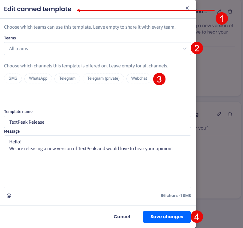Click the red annotation marker number 3
Screen dimensions: 243x228
click(159, 79)
